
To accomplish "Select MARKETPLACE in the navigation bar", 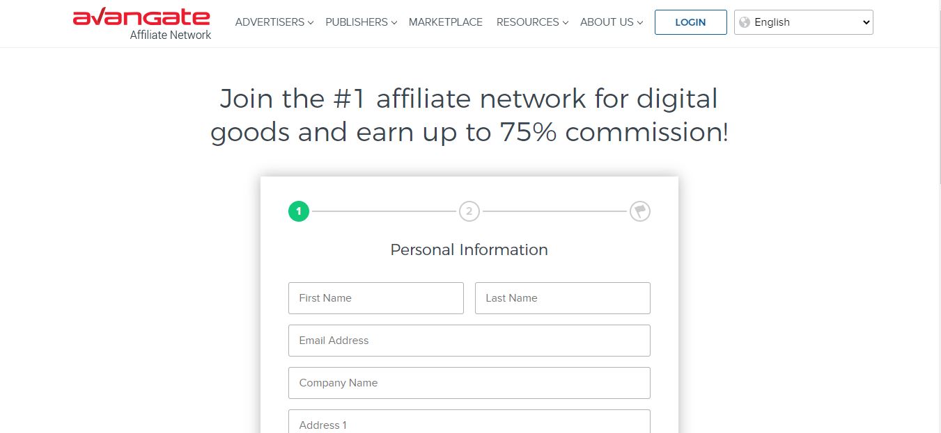I will click(446, 22).
